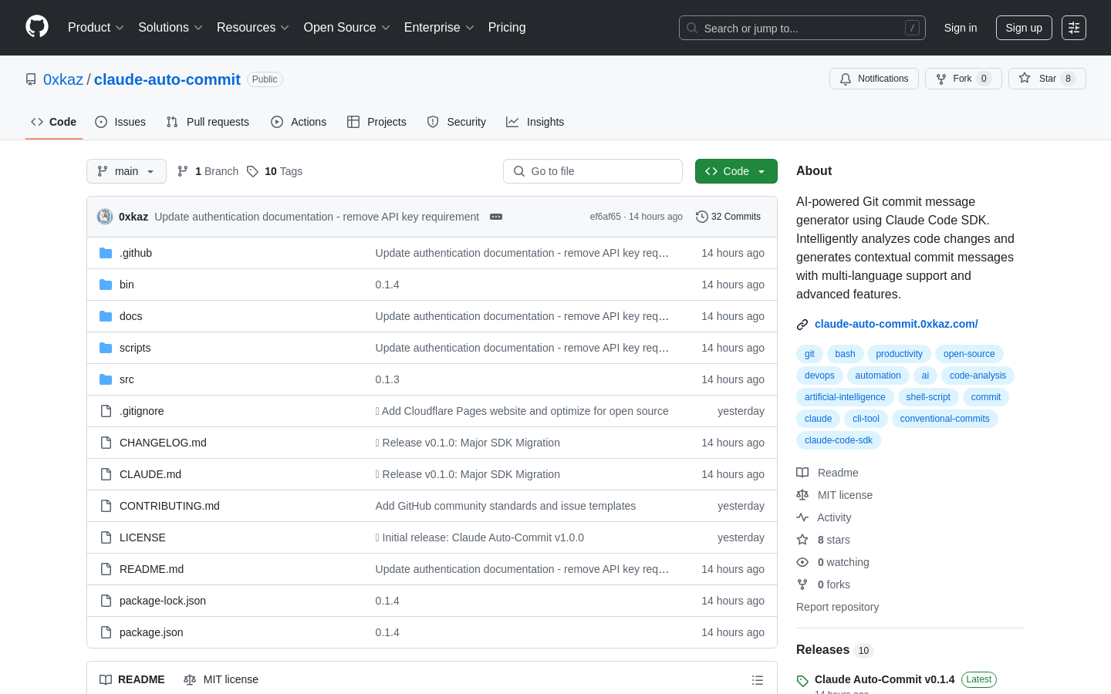Select the artificial-intelligence topic tag
The image size is (1111, 694).
click(x=845, y=397)
